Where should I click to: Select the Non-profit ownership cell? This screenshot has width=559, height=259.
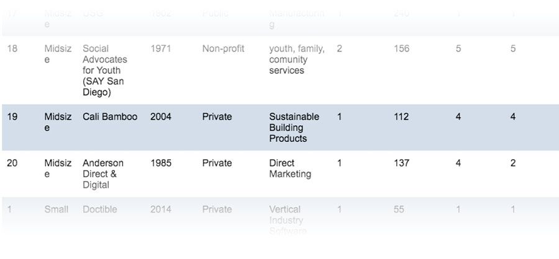pos(223,48)
